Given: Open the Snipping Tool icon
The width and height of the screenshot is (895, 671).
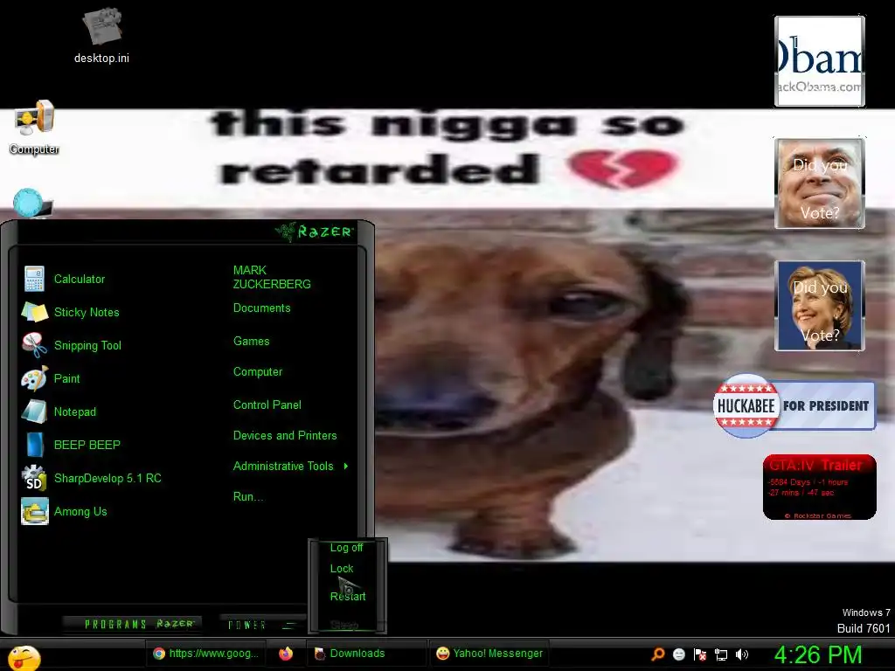Looking at the screenshot, I should coord(34,345).
